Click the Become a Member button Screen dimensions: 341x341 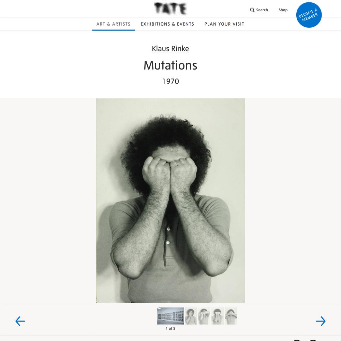click(x=309, y=15)
